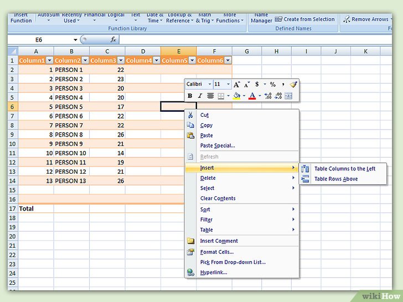Image resolution: width=403 pixels, height=302 pixels.
Task: Click the Format Cells icon
Action: [x=190, y=252]
